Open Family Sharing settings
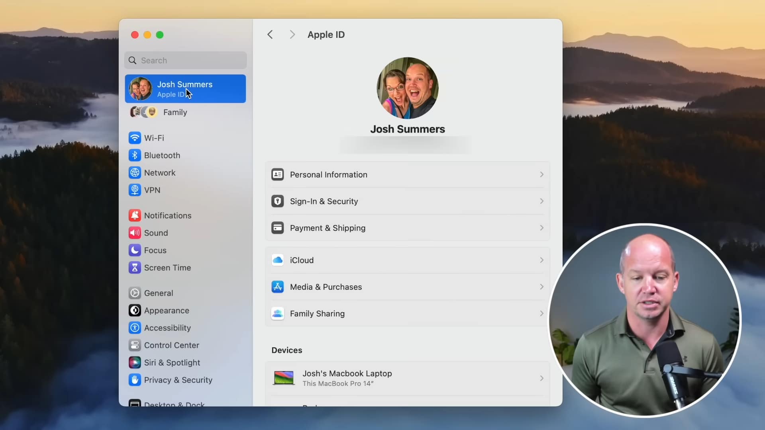The image size is (765, 430). [408, 313]
